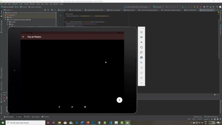Expand the .gradle folder
This screenshot has width=222, height=125.
(x=8, y=22)
